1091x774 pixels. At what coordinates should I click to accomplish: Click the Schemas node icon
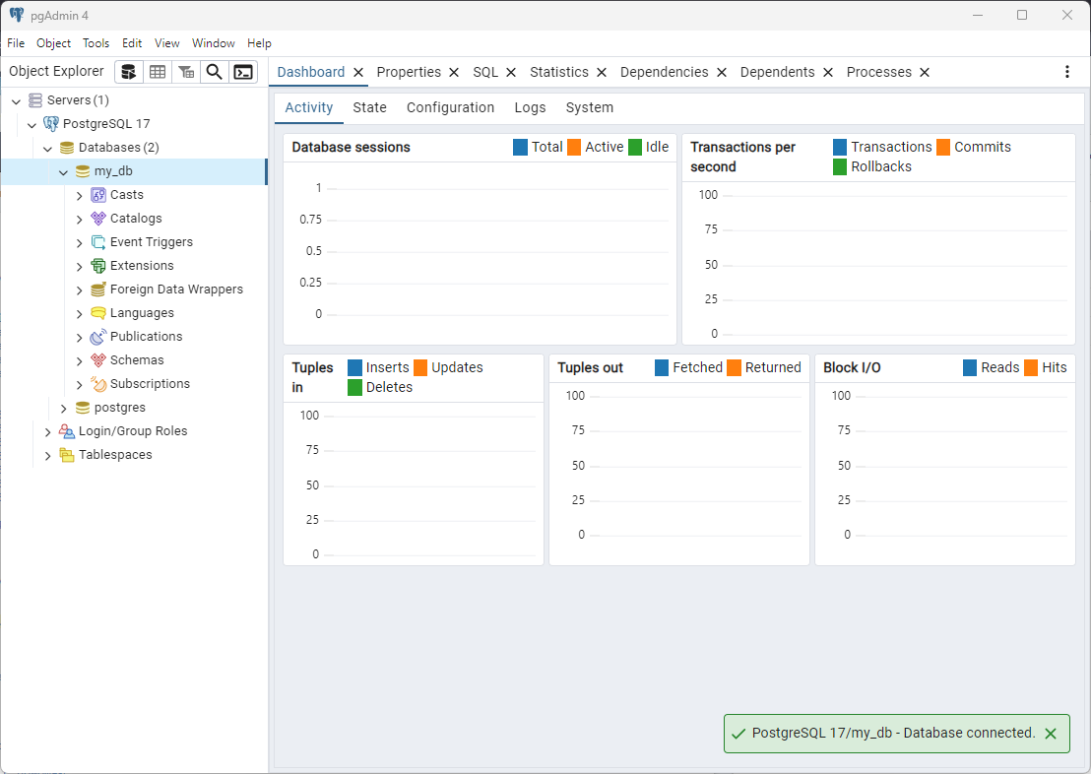98,360
